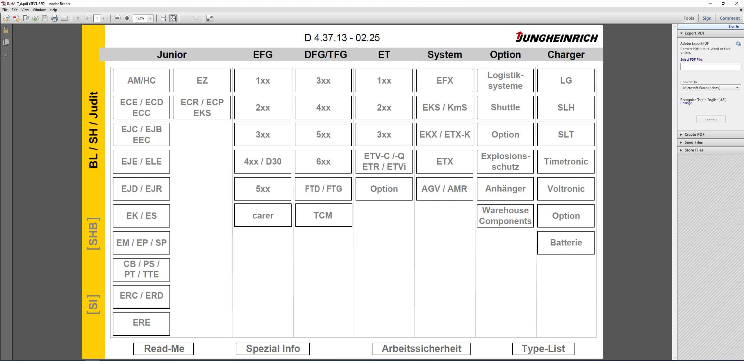Click the AM/HC box under Junior

click(141, 80)
